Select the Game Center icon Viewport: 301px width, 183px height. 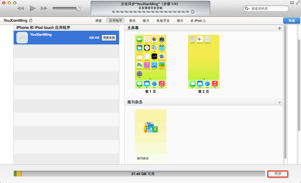[x=162, y=56]
